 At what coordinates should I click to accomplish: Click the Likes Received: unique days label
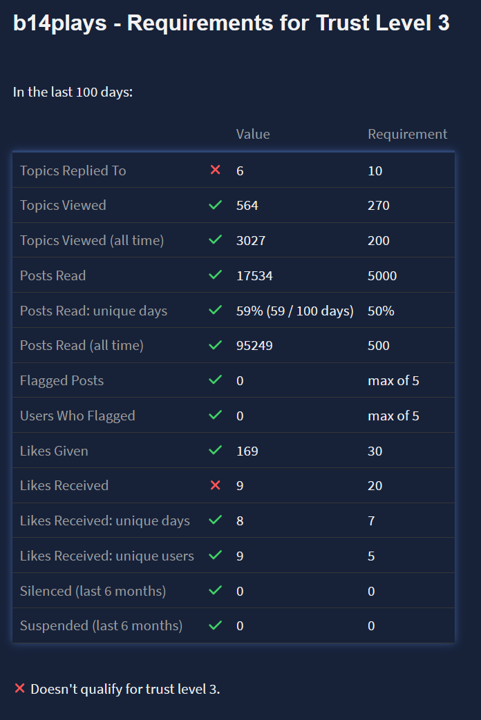point(104,520)
